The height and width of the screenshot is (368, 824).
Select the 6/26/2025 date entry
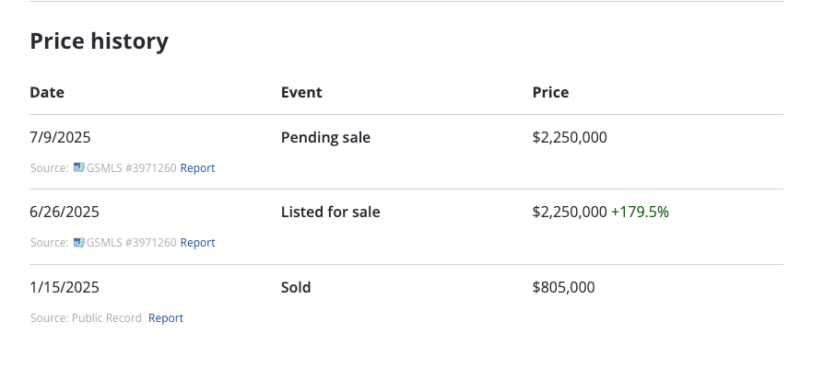click(65, 212)
